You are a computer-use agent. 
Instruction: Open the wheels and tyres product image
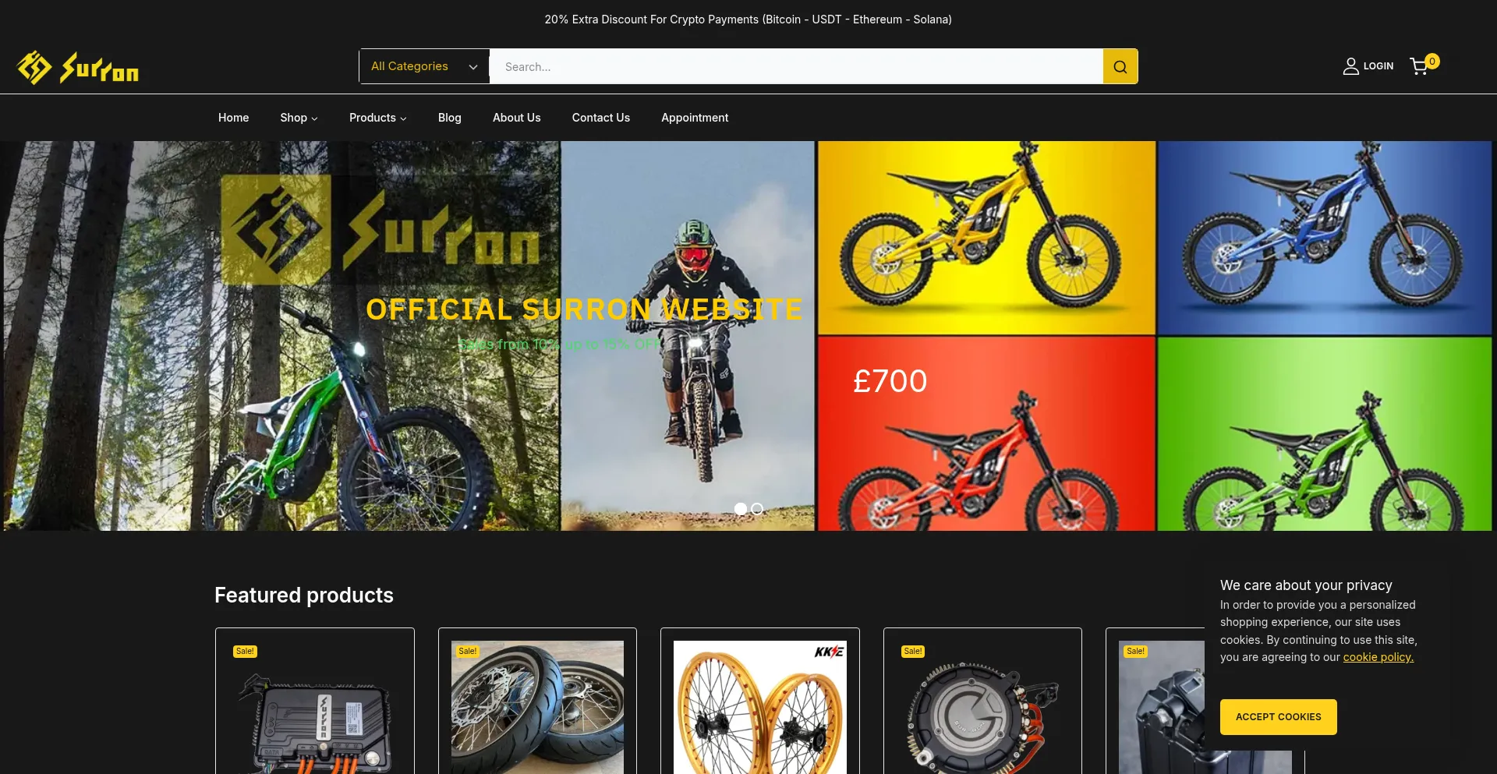[x=537, y=708]
